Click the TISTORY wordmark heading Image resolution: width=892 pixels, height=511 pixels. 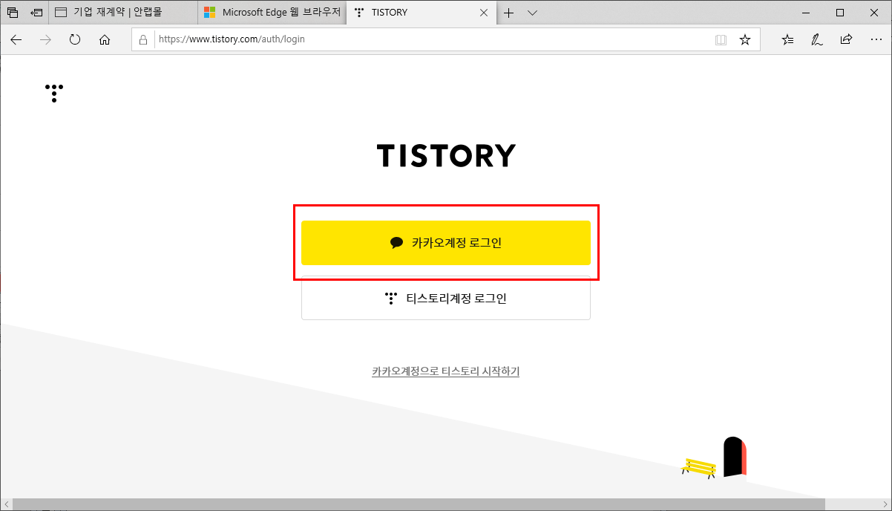tap(446, 156)
